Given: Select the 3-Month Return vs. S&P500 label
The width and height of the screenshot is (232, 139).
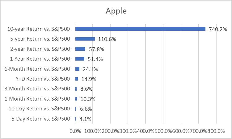Looking at the screenshot, I should (x=37, y=89).
